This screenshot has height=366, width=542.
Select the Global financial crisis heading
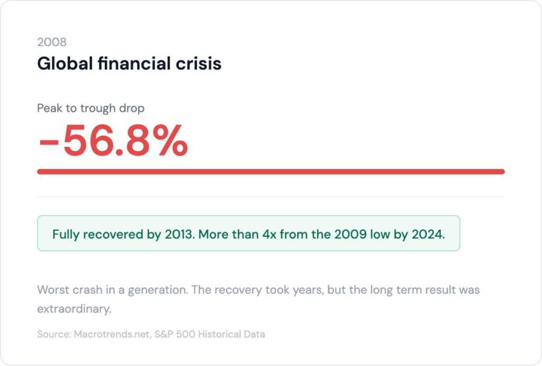pos(129,64)
